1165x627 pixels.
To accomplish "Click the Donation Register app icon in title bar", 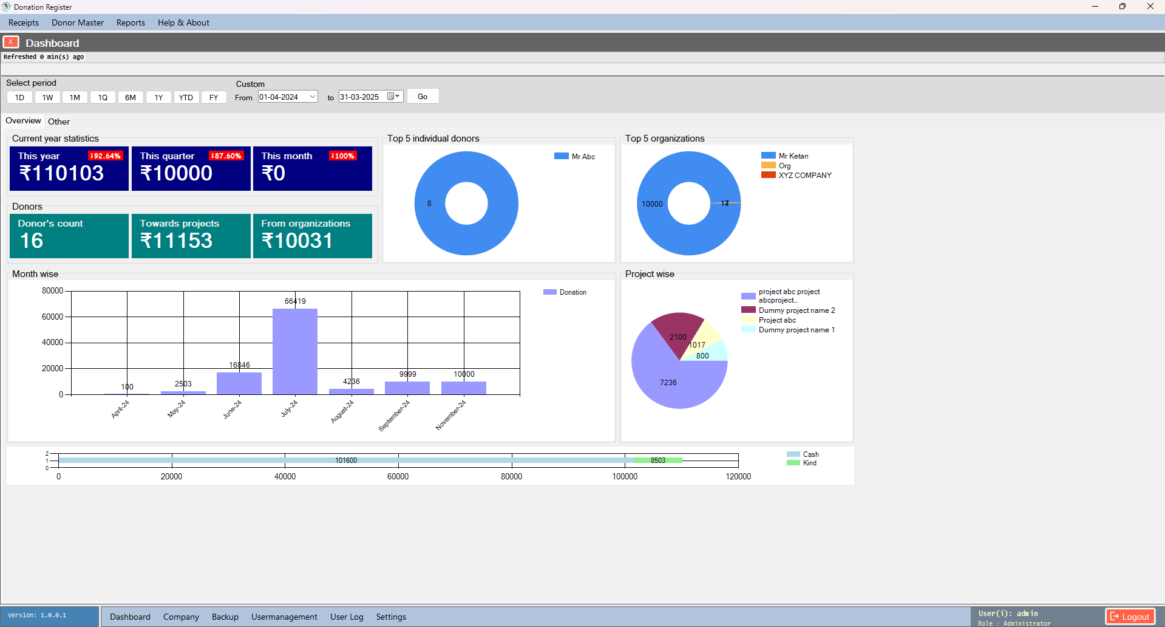I will (x=6, y=7).
